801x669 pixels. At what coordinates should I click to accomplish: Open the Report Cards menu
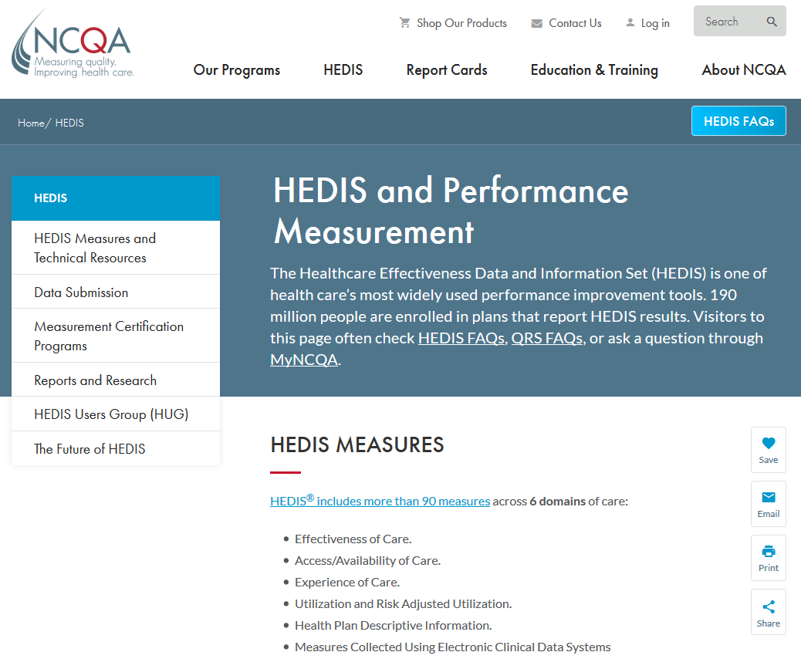pyautogui.click(x=447, y=70)
